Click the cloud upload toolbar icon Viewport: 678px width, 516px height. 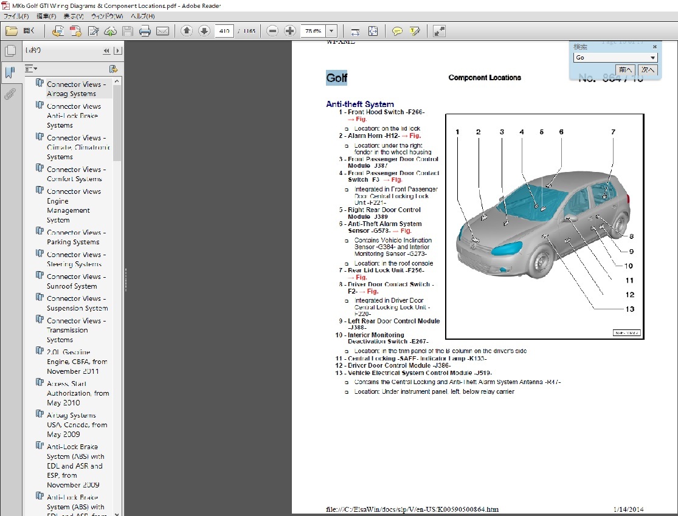coord(111,31)
